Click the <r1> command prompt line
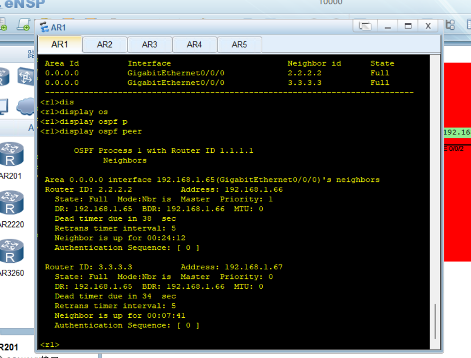This screenshot has width=471, height=358. [x=50, y=344]
